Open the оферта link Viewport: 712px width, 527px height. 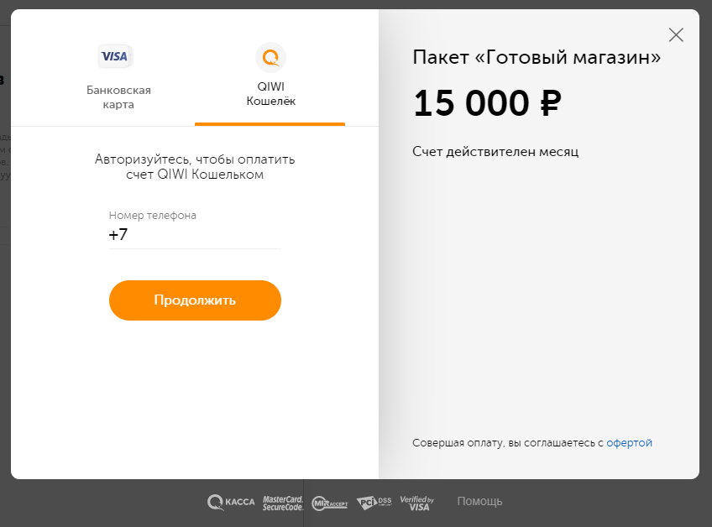click(x=629, y=443)
